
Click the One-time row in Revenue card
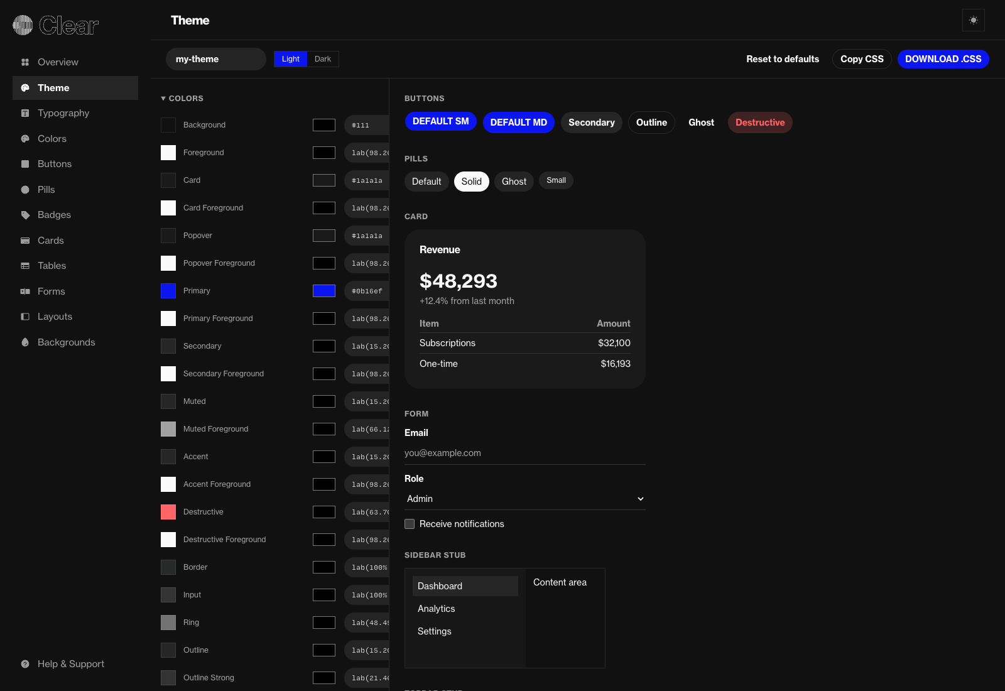(525, 364)
